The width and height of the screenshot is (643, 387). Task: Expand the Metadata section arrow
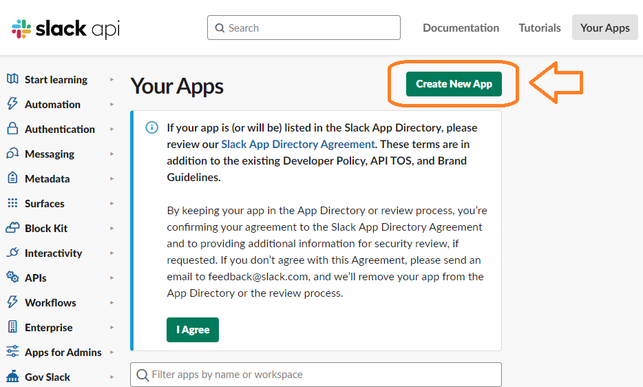112,178
